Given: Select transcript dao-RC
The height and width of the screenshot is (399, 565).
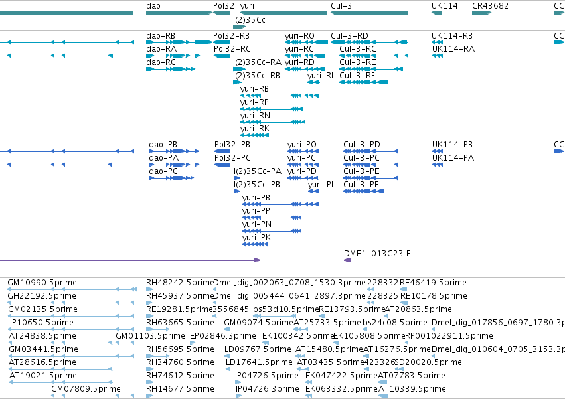Looking at the screenshot, I should [x=161, y=62].
